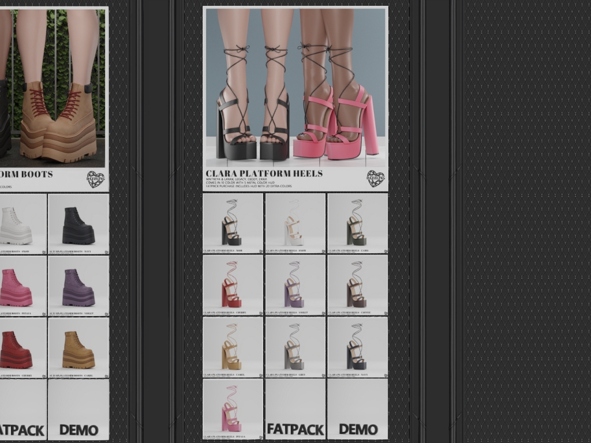Viewport: 591px width, 443px height.
Task: Click the Dazzling heart logo on heels poster
Action: tap(376, 179)
